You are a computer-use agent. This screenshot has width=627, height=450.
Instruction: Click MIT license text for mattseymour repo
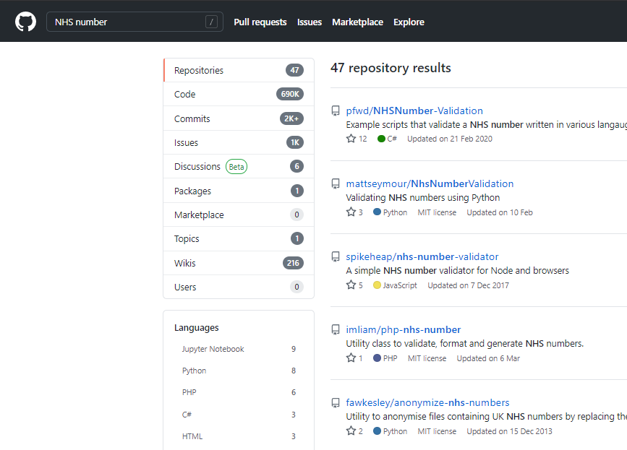[437, 212]
